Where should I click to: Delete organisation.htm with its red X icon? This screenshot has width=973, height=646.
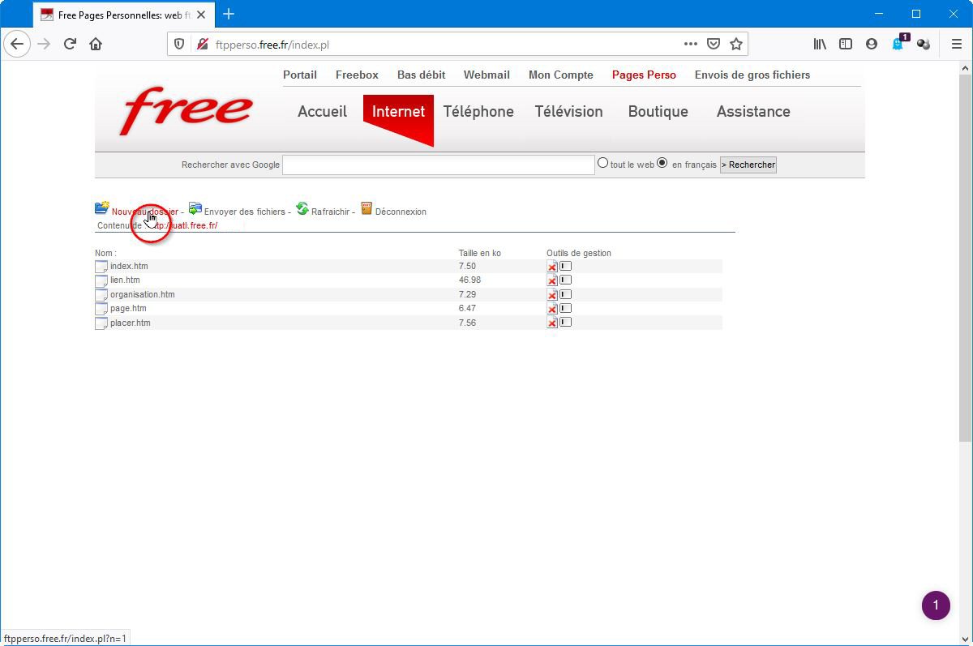pyautogui.click(x=552, y=294)
